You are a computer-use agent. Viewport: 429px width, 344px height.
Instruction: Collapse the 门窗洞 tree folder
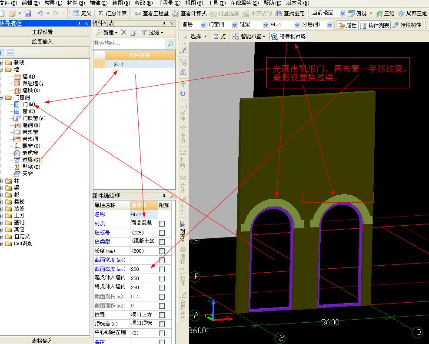point(1,97)
